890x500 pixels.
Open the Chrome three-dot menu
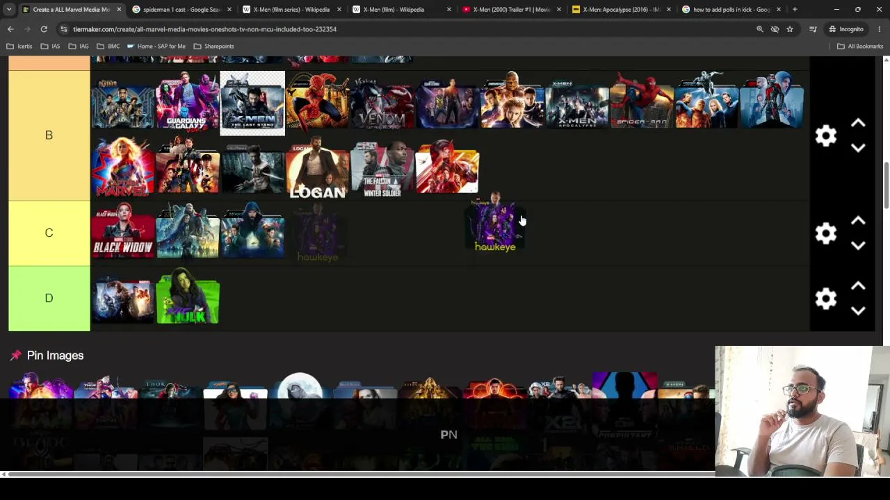pyautogui.click(x=880, y=29)
